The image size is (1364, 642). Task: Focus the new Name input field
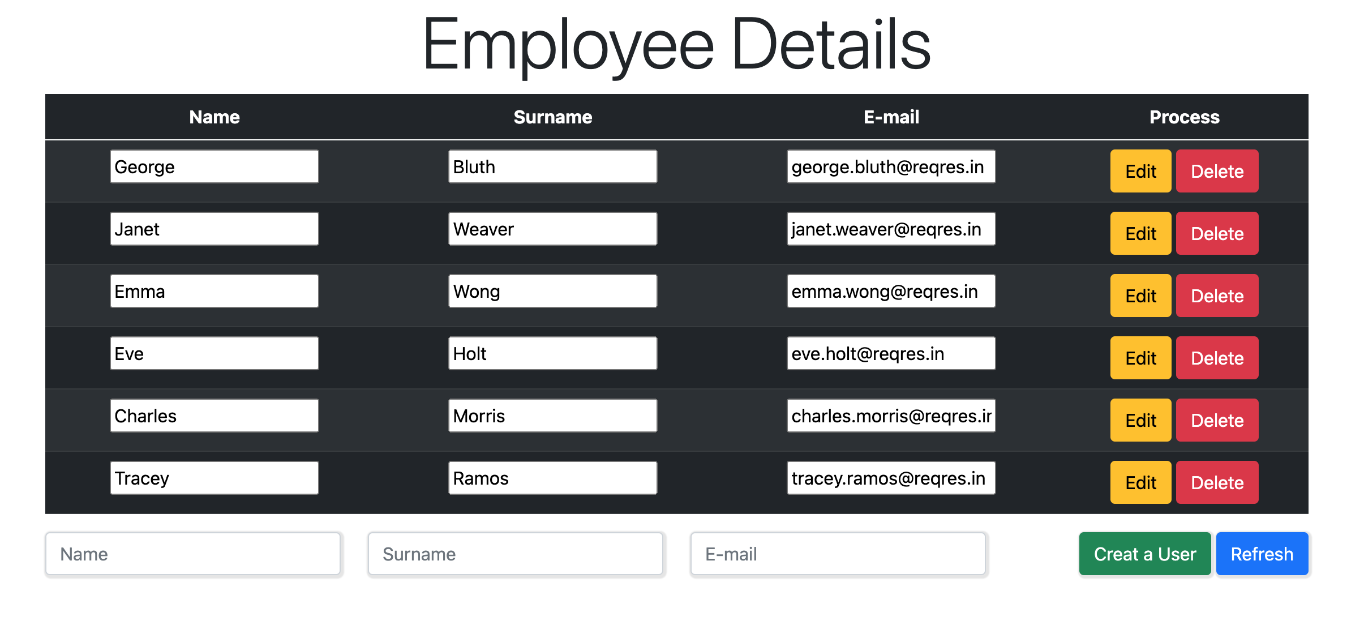tap(193, 554)
